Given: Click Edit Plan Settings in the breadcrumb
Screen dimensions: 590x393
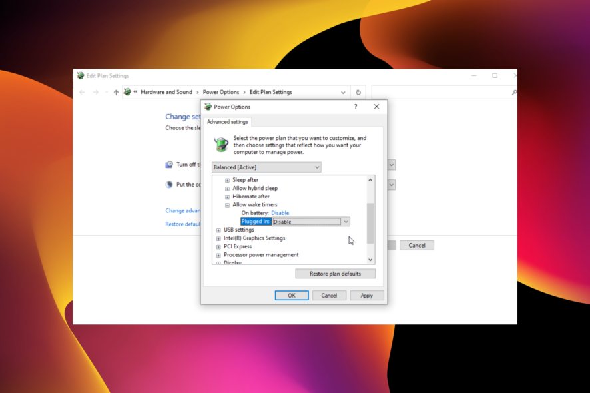Looking at the screenshot, I should [x=271, y=92].
